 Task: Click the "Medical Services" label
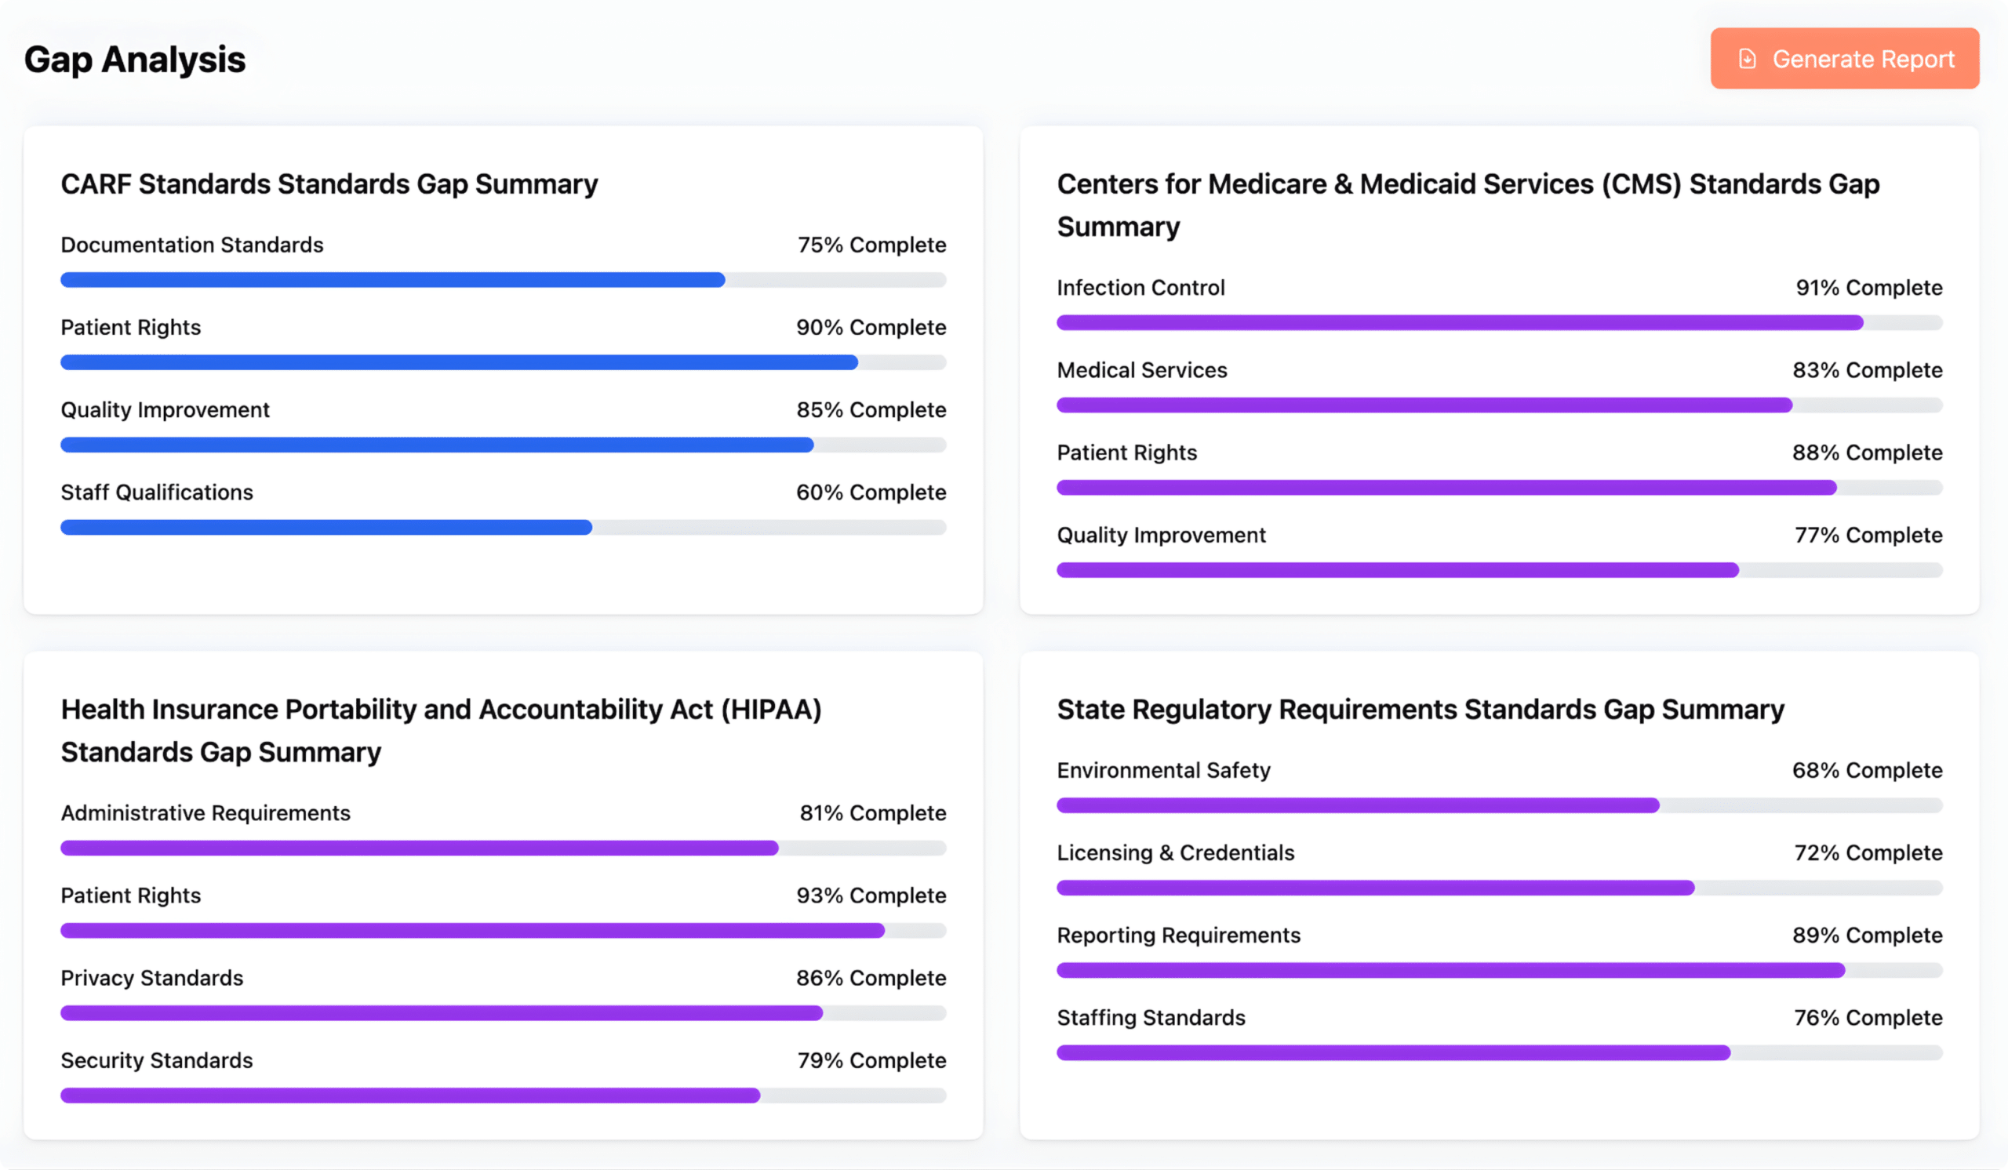(x=1142, y=370)
